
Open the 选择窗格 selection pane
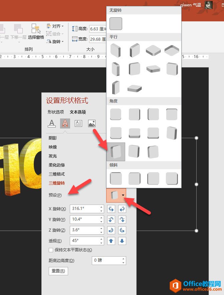click(x=36, y=31)
